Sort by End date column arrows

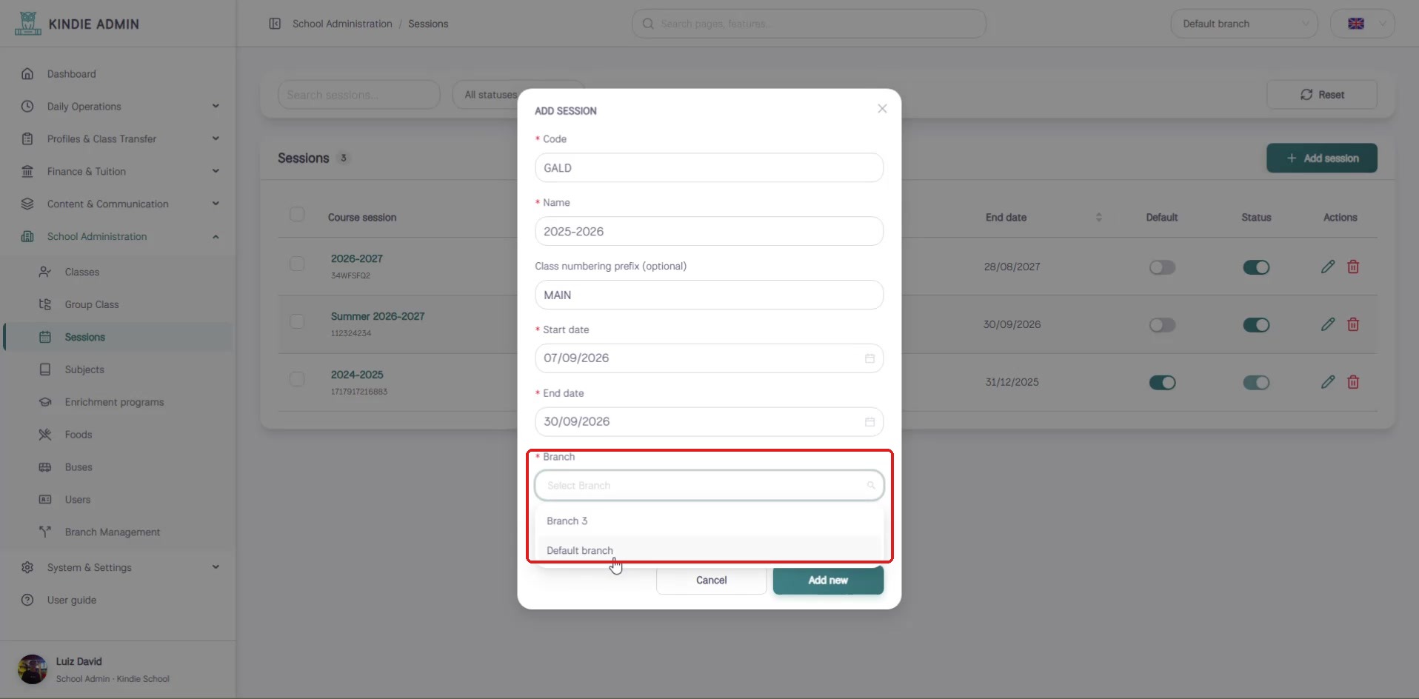(x=1098, y=218)
